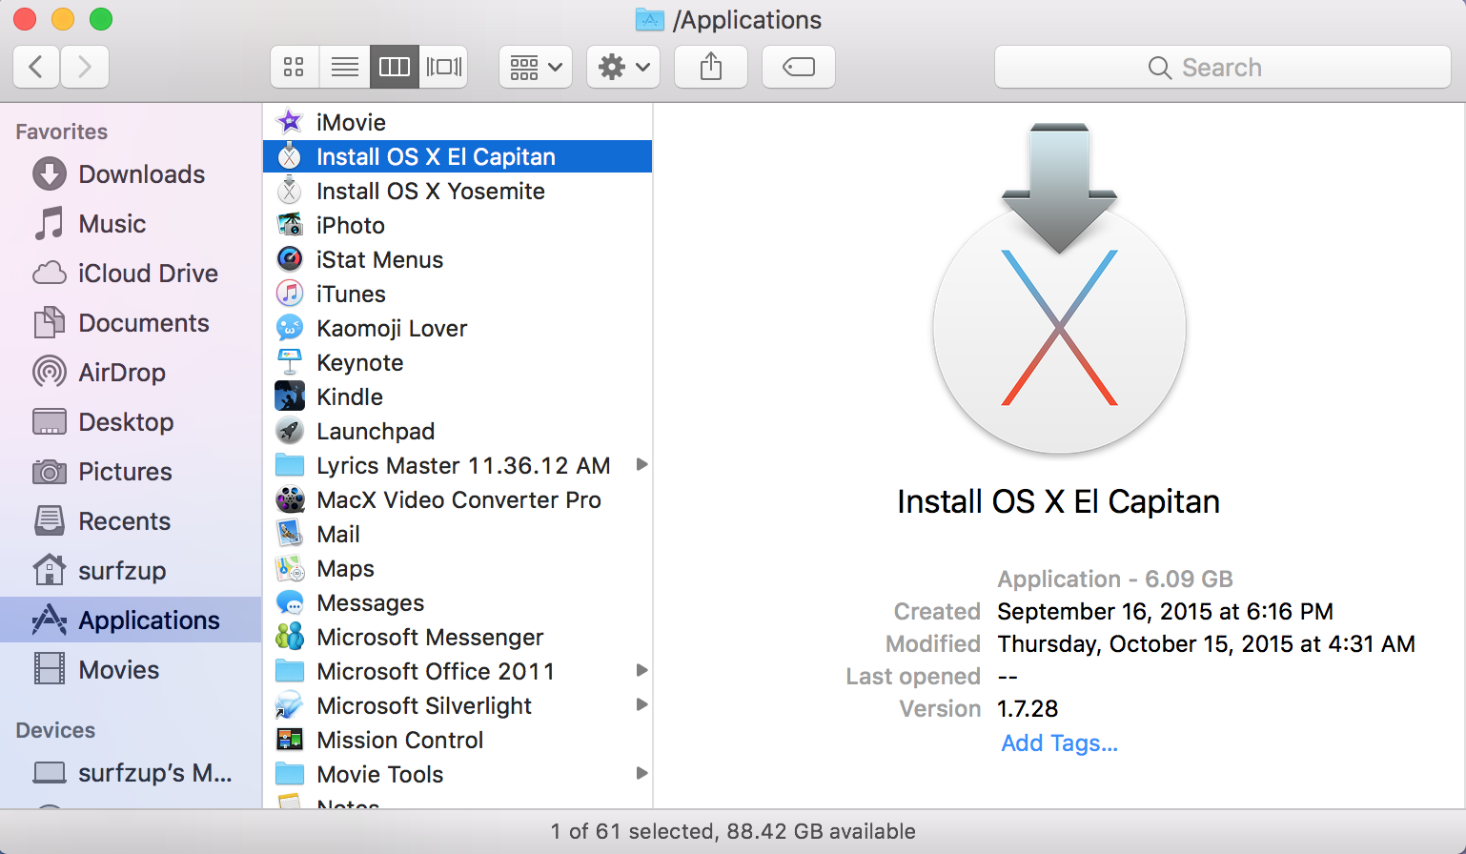Open Downloads in the sidebar

click(x=141, y=174)
